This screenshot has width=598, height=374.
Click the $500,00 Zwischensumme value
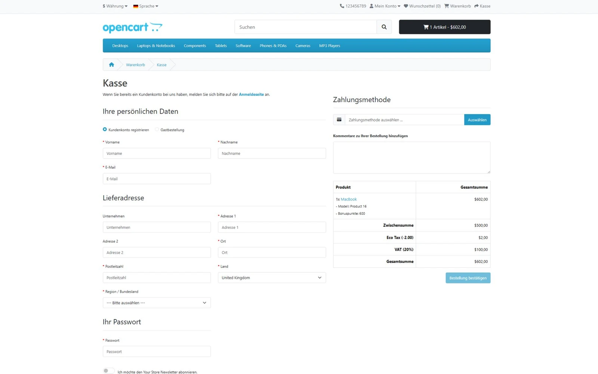tap(481, 225)
